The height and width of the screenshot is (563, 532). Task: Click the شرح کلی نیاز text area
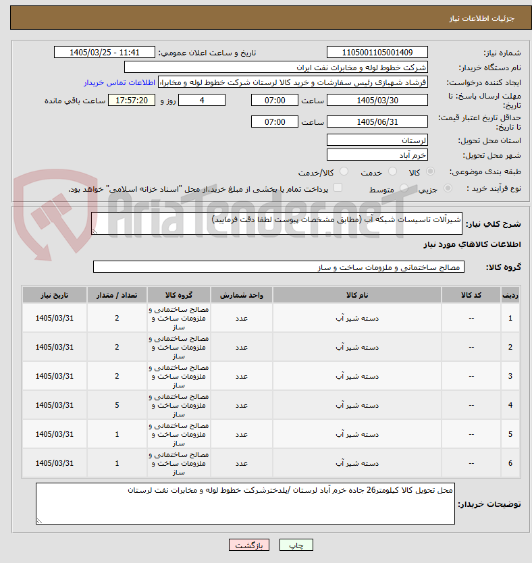277,223
